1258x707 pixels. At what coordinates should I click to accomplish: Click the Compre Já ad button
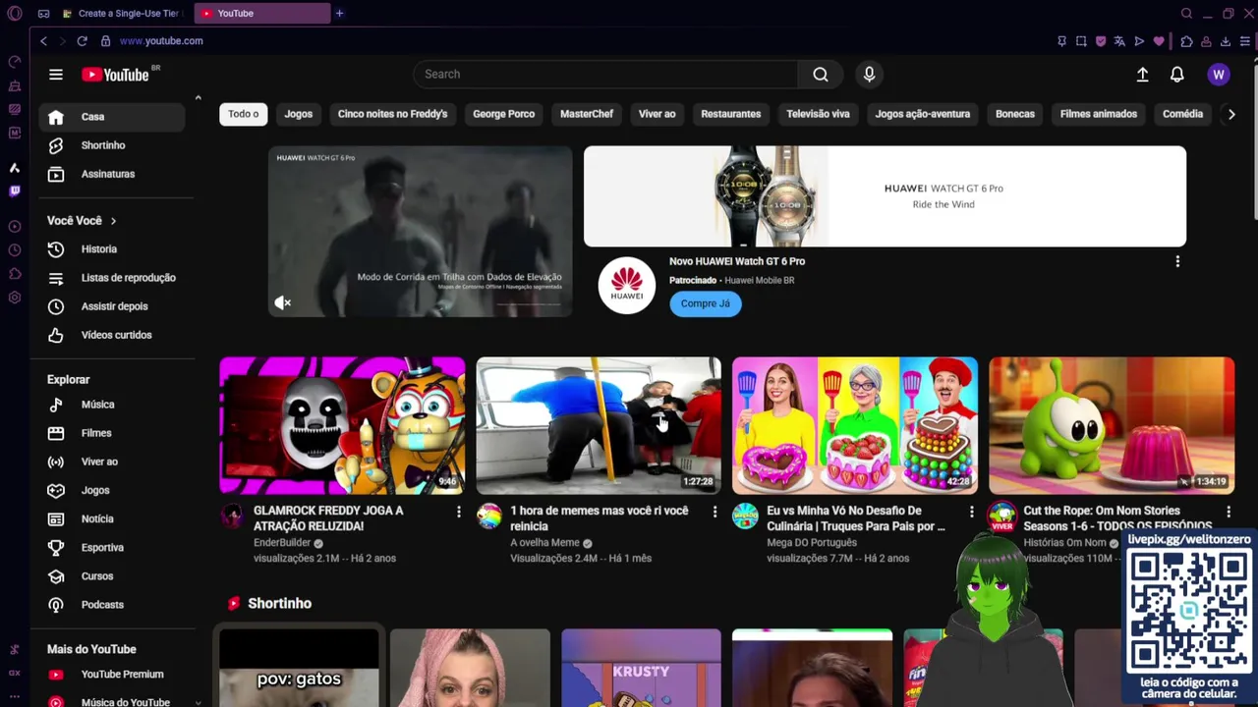coord(705,303)
